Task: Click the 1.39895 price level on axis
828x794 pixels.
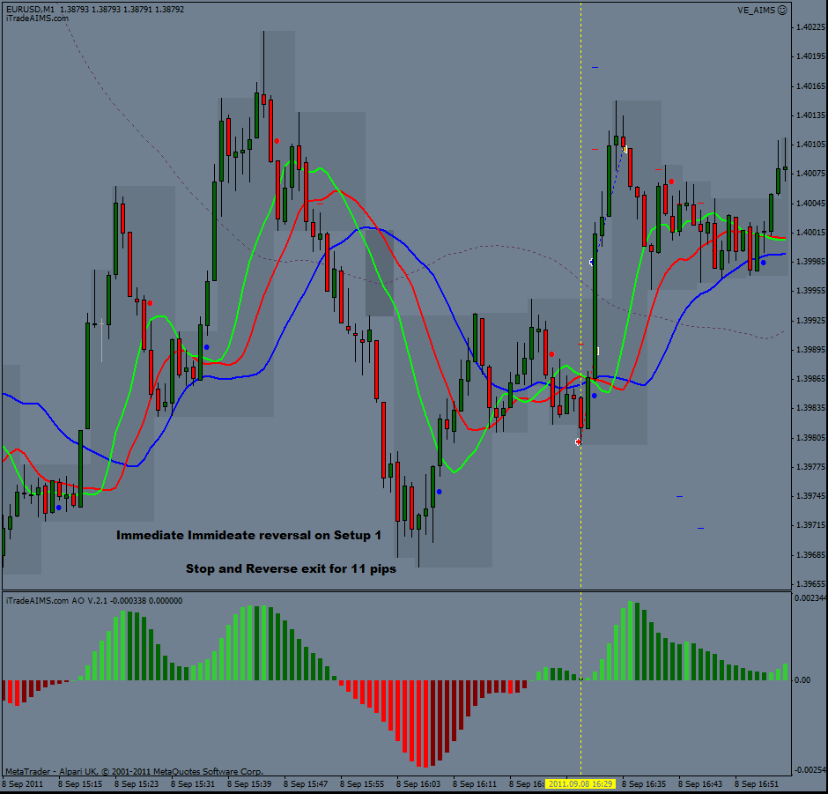Action: coord(810,349)
